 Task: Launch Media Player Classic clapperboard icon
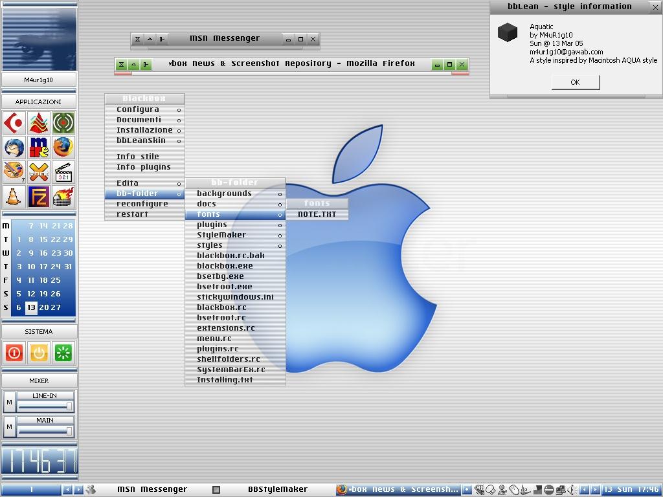[63, 172]
